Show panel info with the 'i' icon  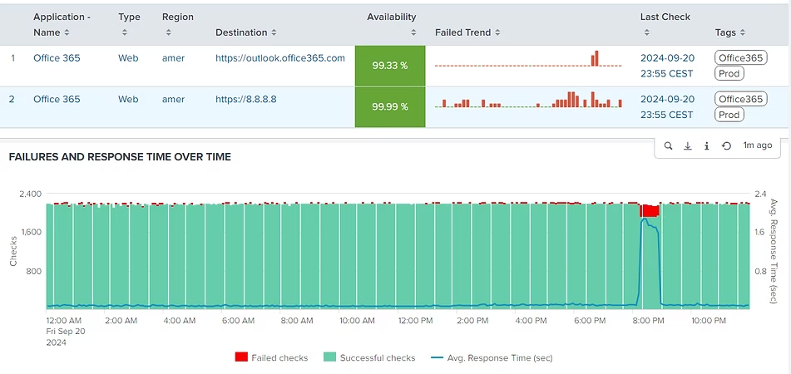706,145
